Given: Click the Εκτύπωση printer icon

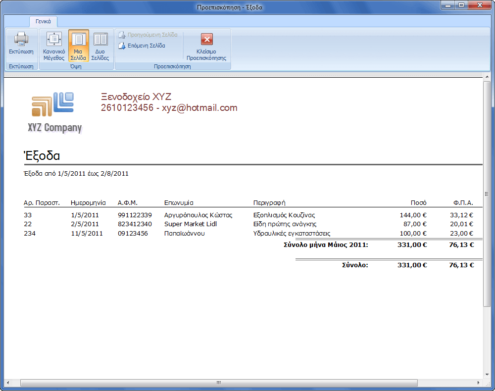Looking at the screenshot, I should point(21,41).
